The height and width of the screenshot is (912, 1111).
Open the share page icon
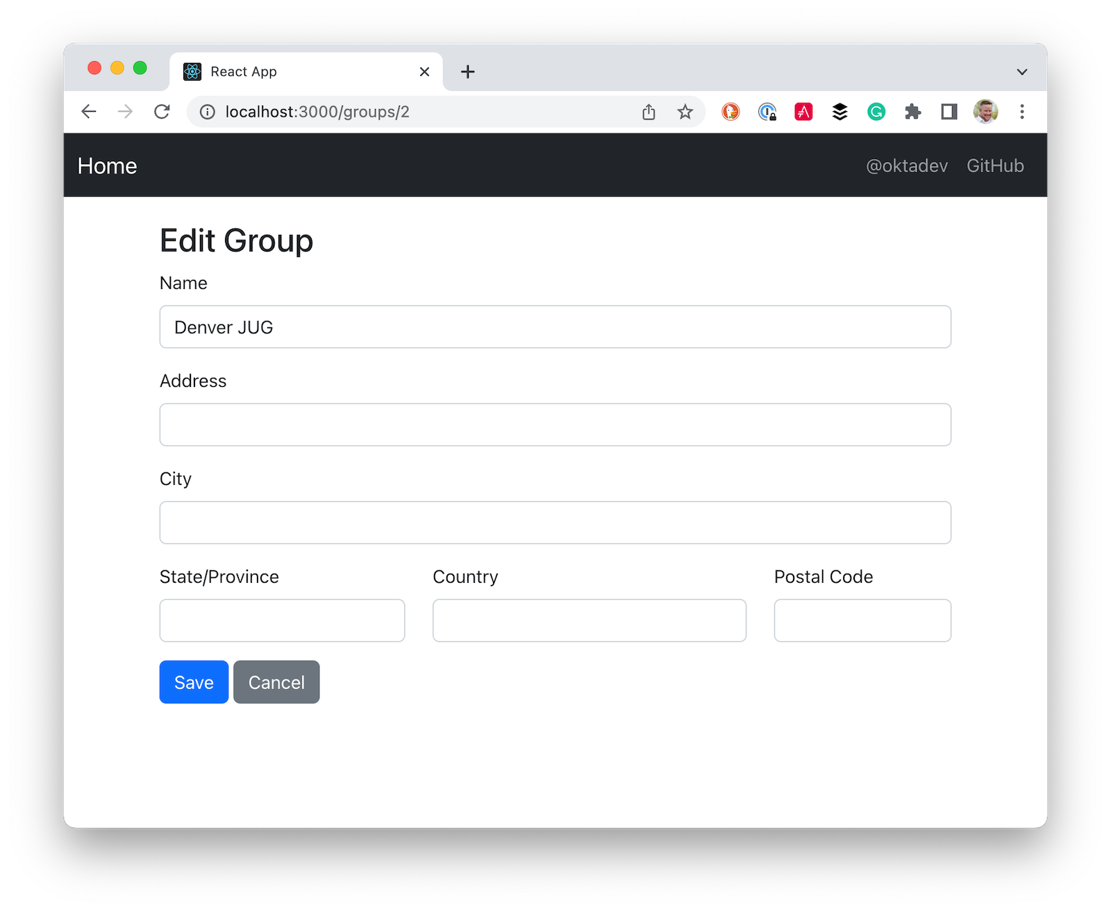649,112
